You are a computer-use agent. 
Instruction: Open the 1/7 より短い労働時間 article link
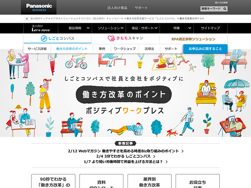pyautogui.click(x=125, y=162)
